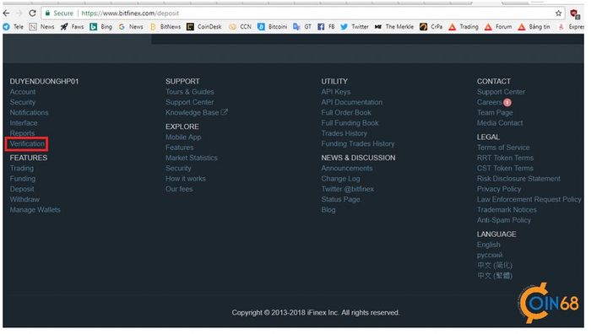The width and height of the screenshot is (591, 334).
Task: Open the Faws rocket bookmark
Action: point(72,27)
